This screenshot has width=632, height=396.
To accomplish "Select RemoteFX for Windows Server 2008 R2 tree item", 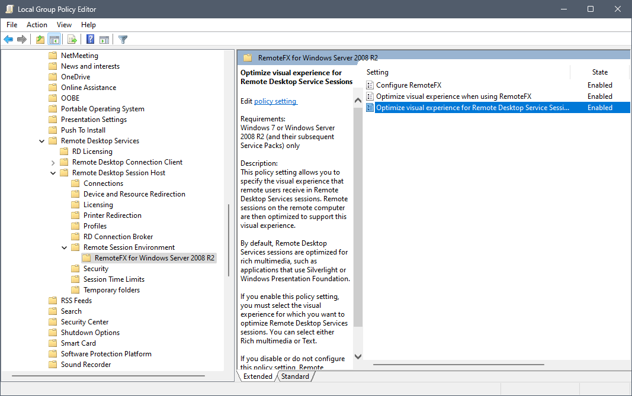I will point(155,258).
